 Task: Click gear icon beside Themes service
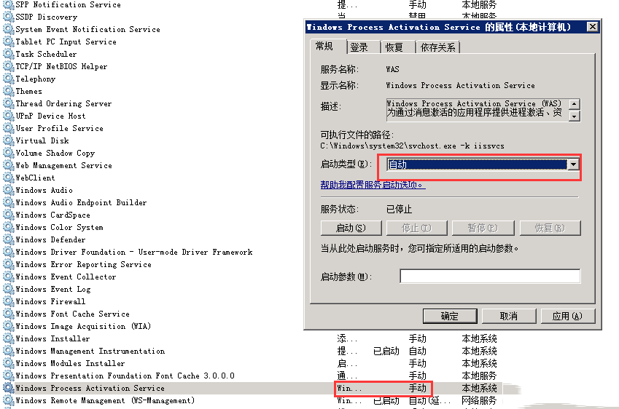(8, 91)
